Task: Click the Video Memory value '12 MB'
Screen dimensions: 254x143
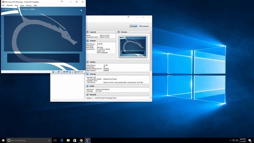Action: click(x=105, y=65)
